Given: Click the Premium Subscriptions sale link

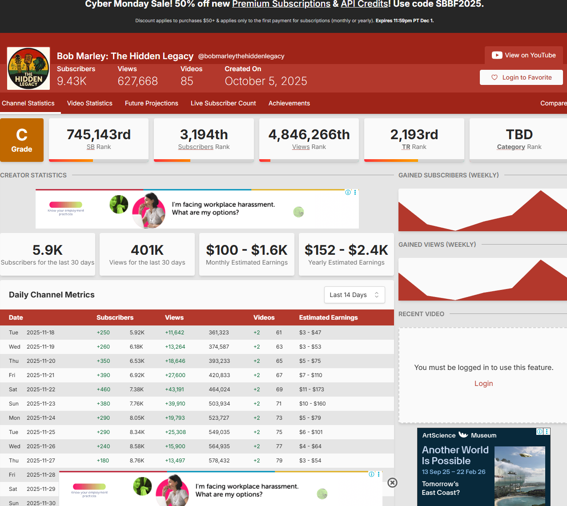Looking at the screenshot, I should click(x=281, y=4).
